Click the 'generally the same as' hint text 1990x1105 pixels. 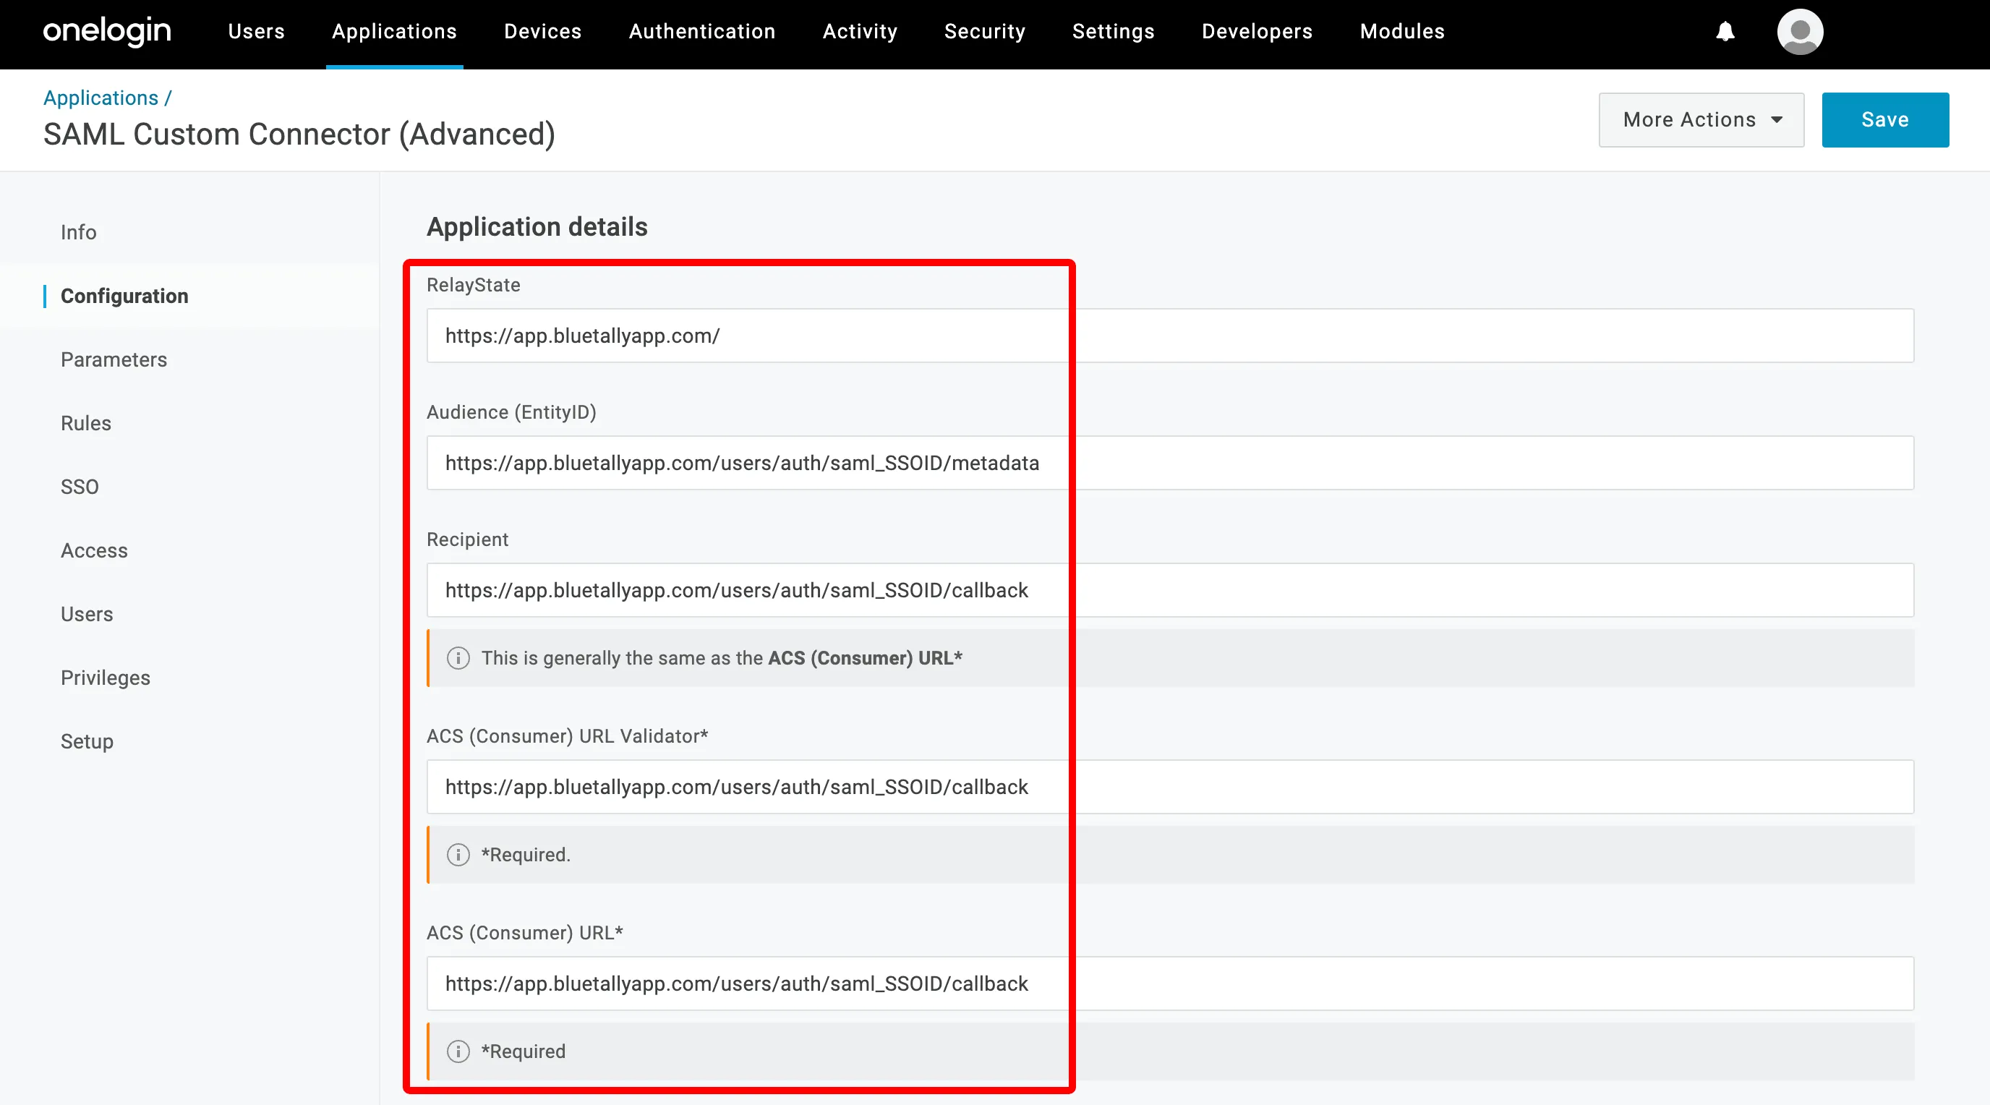722,657
